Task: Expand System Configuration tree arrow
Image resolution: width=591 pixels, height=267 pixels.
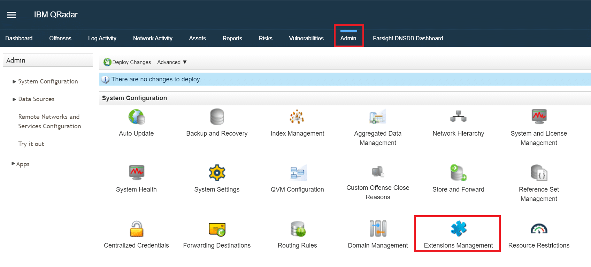Action: point(14,82)
